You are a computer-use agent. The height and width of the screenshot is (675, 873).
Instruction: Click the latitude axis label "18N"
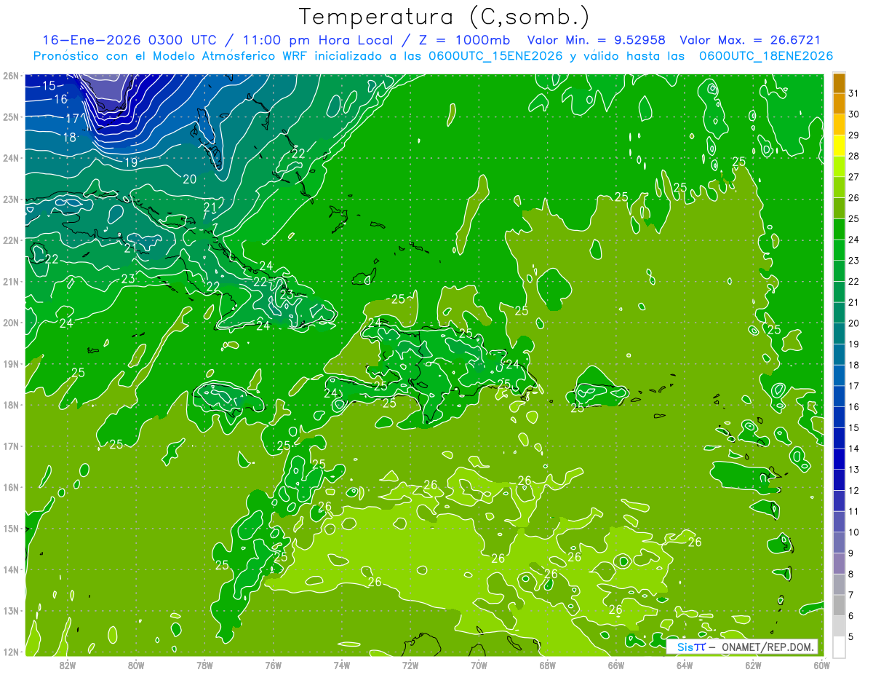(10, 405)
